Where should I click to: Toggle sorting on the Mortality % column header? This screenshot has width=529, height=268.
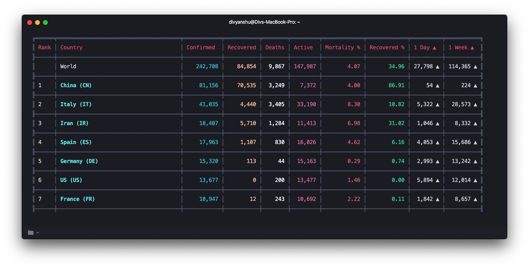pyautogui.click(x=342, y=47)
